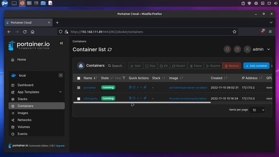Toggle the select-all containers checkbox

coord(78,78)
